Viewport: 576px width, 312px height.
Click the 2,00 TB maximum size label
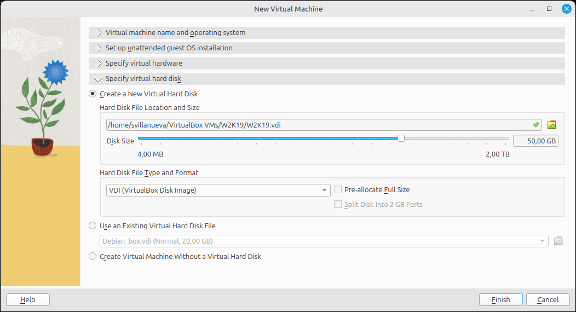[x=497, y=154]
